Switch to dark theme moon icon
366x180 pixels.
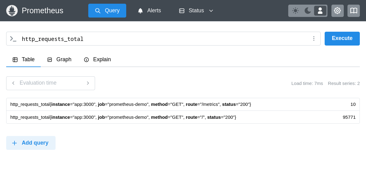[308, 11]
